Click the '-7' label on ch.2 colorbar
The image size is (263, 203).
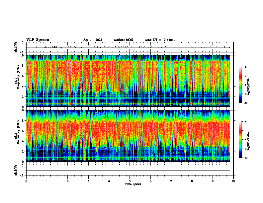245,131
